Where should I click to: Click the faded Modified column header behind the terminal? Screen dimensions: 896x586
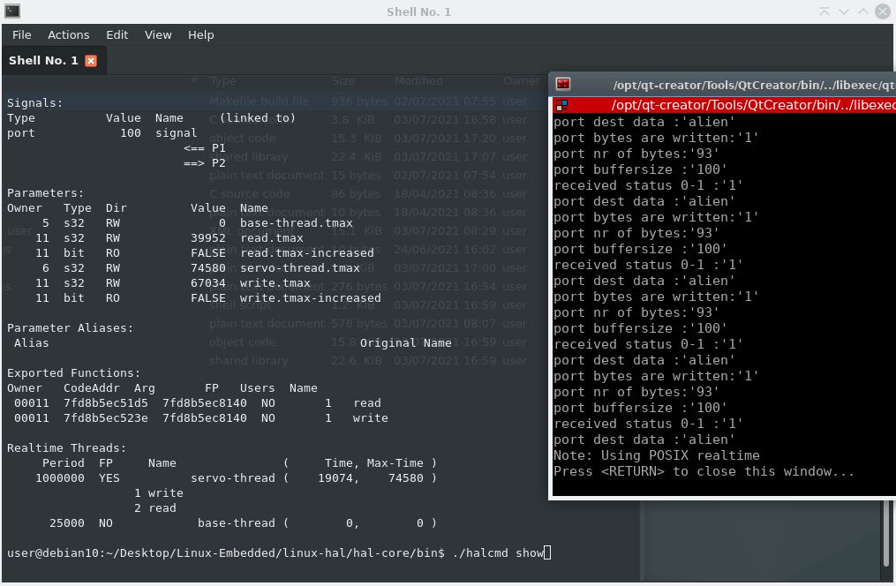pyautogui.click(x=418, y=81)
